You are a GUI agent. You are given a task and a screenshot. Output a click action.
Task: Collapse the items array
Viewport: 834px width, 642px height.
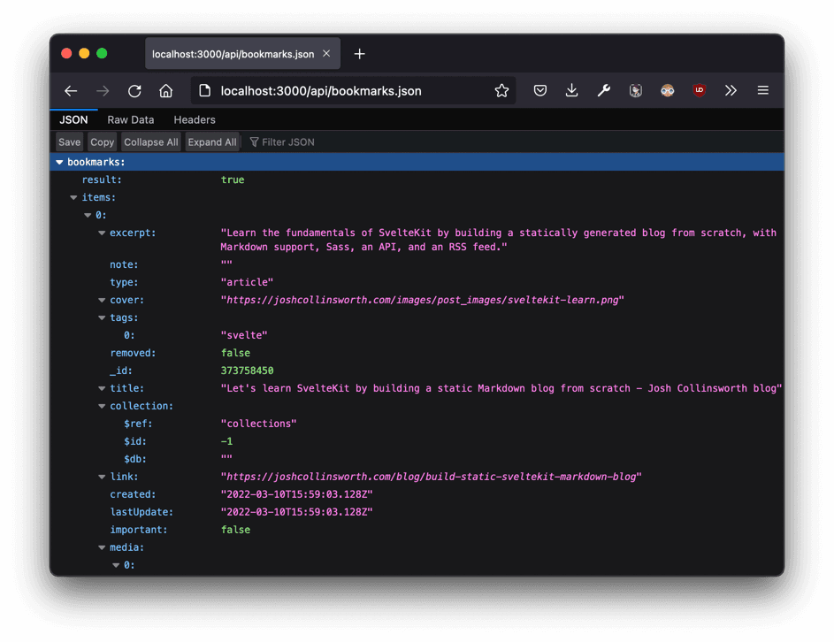pos(73,198)
